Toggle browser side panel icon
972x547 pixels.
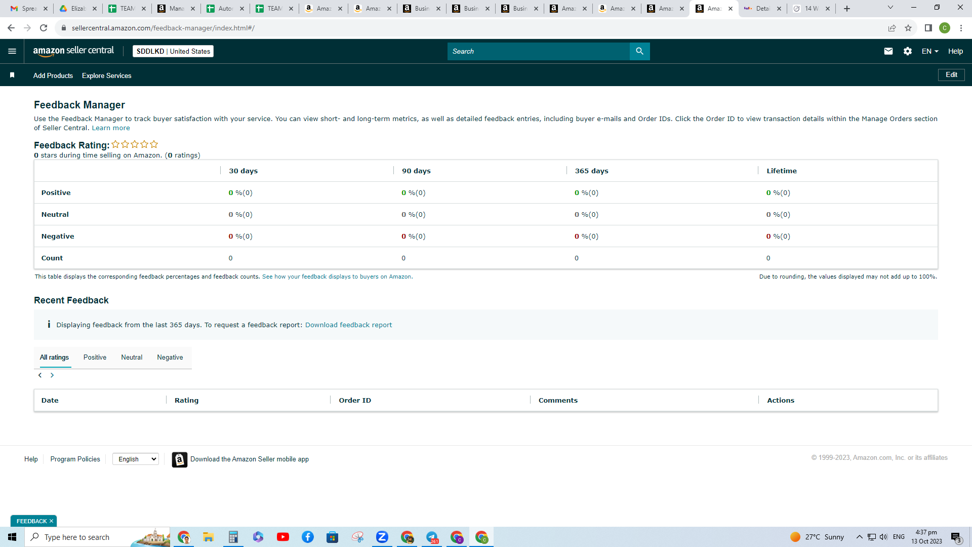tap(928, 28)
